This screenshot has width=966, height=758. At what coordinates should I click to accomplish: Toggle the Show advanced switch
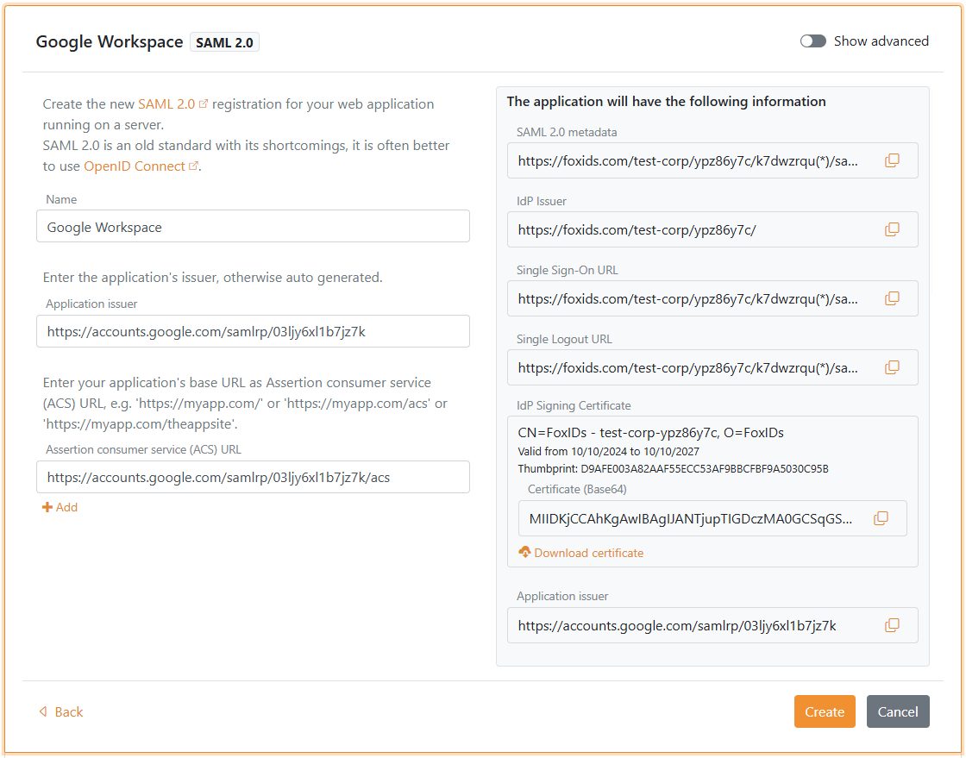(x=812, y=41)
